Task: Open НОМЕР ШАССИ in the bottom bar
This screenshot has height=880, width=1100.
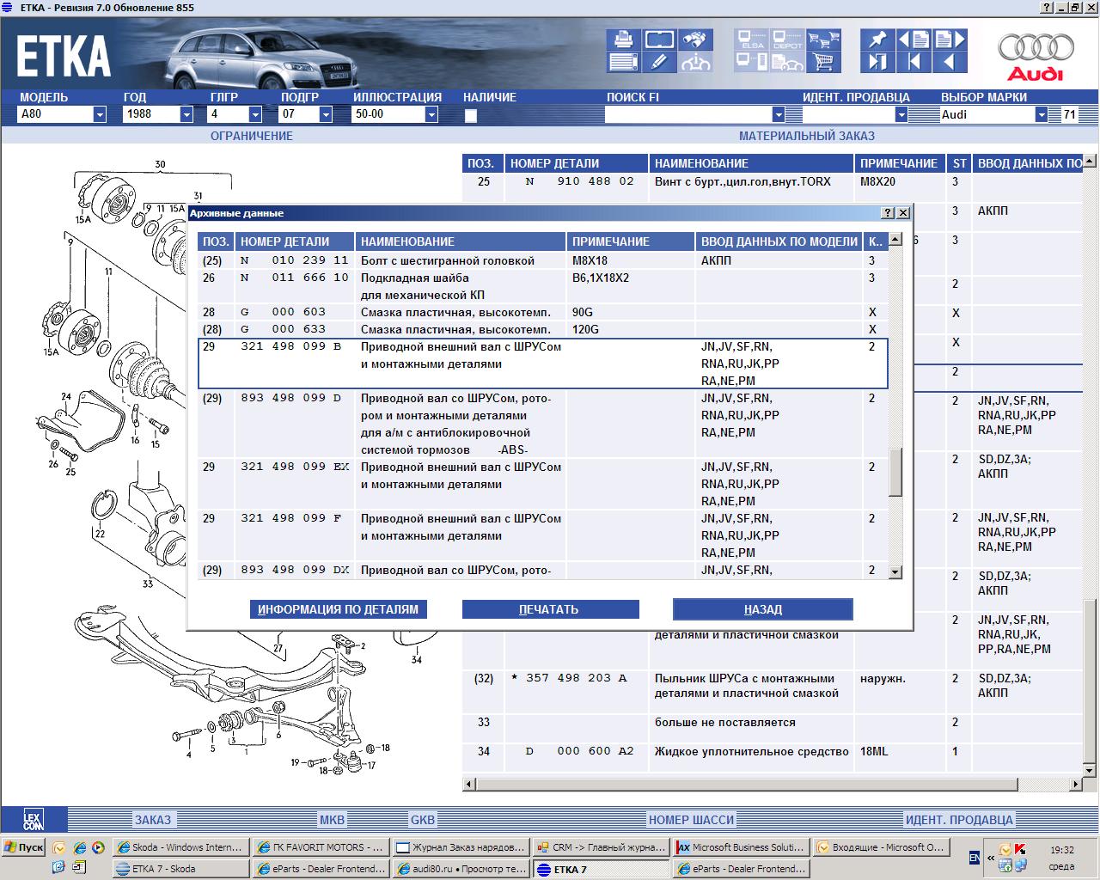Action: [x=691, y=820]
